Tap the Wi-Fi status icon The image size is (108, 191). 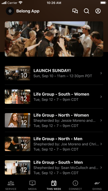[21, 3]
